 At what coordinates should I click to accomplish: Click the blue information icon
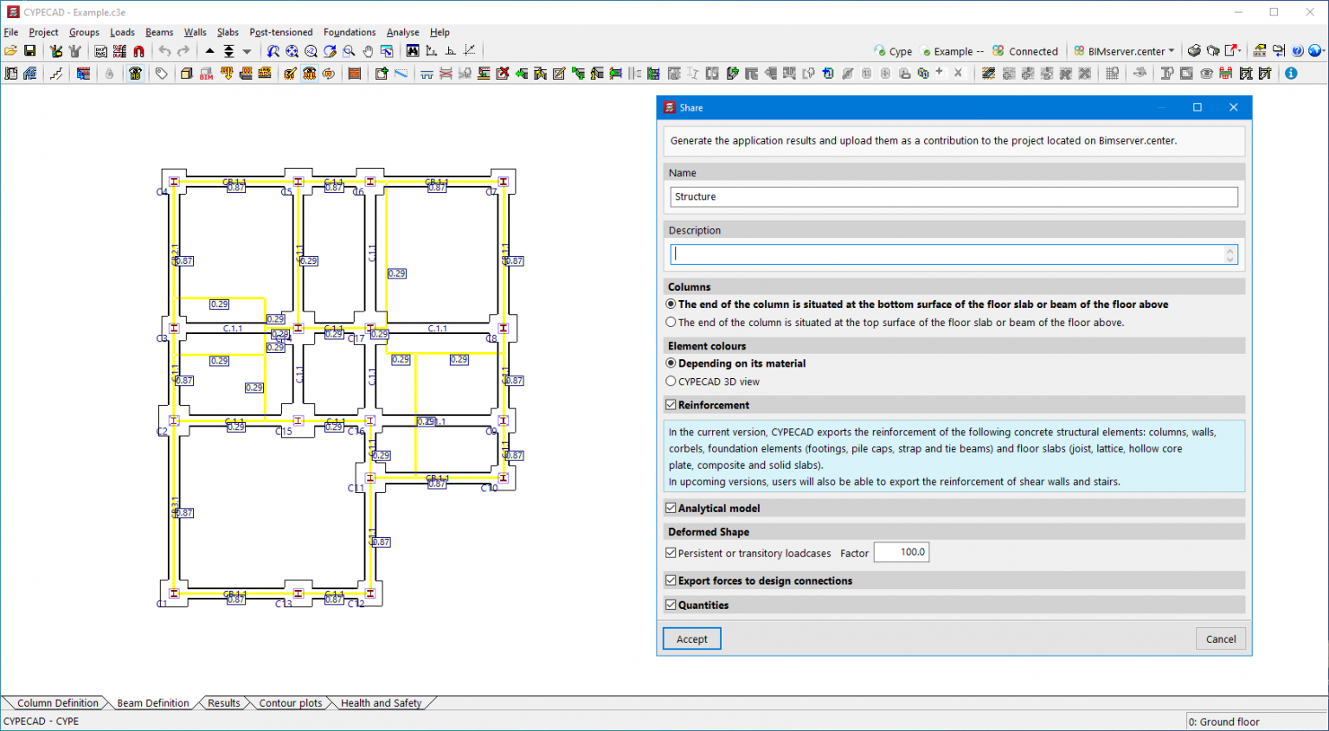click(1291, 74)
